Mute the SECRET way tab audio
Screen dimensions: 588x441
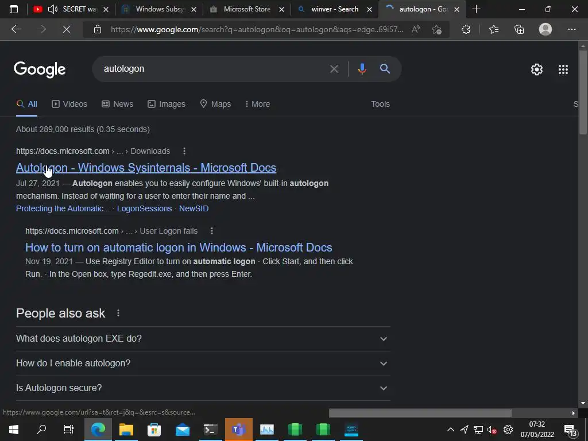[x=52, y=9]
